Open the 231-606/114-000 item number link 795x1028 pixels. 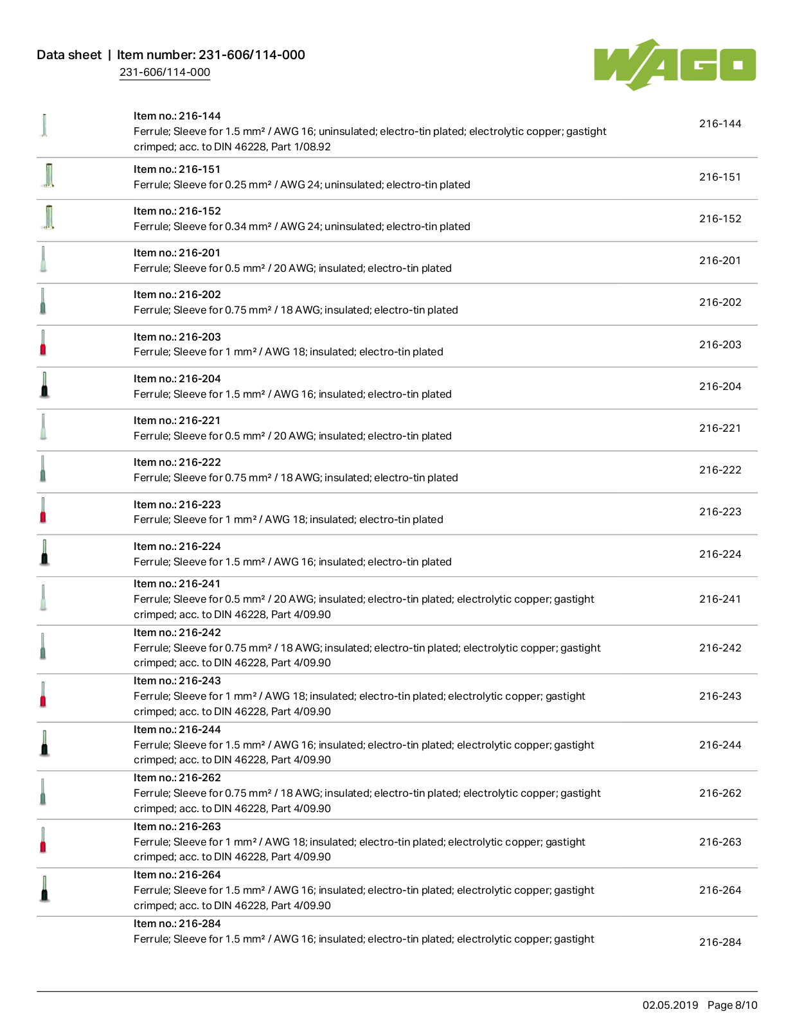165,73
